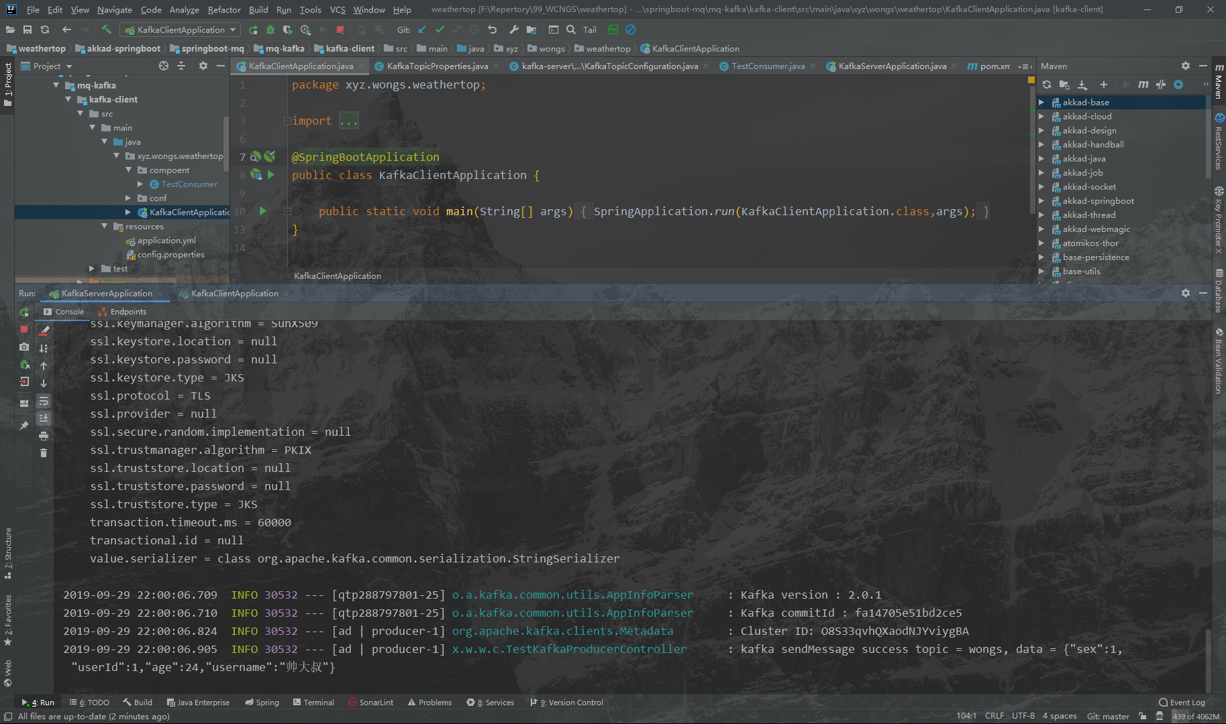Add a Maven project with plus icon

click(x=1104, y=84)
